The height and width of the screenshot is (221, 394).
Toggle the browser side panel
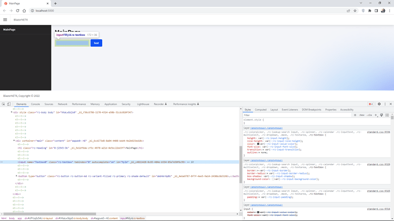tap(376, 11)
